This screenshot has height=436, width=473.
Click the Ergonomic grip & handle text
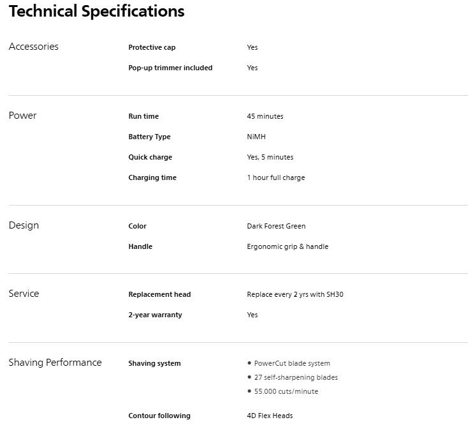click(x=287, y=246)
